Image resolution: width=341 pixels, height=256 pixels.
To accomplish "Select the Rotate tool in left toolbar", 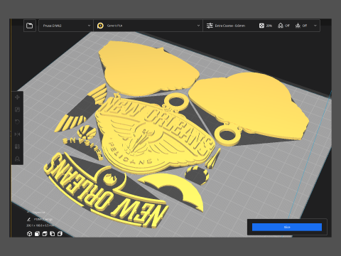I will (17, 122).
